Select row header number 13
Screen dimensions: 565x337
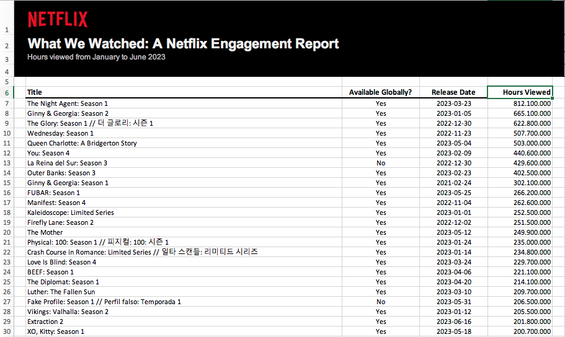click(x=7, y=163)
